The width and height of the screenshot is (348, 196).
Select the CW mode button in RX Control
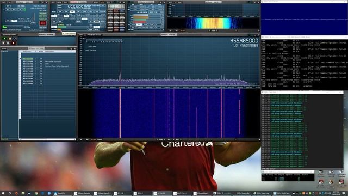tap(78, 11)
